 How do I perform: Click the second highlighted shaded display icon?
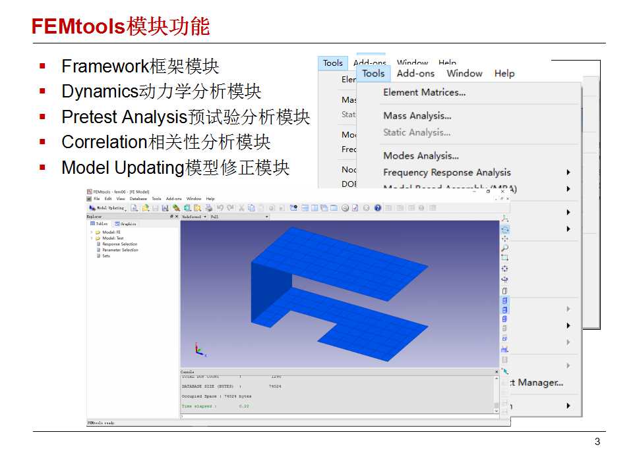(505, 309)
